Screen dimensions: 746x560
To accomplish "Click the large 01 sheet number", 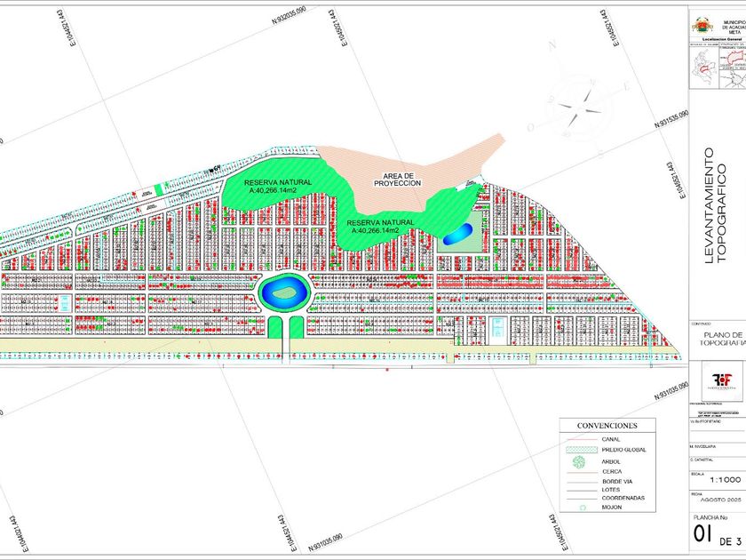I will pyautogui.click(x=702, y=534).
